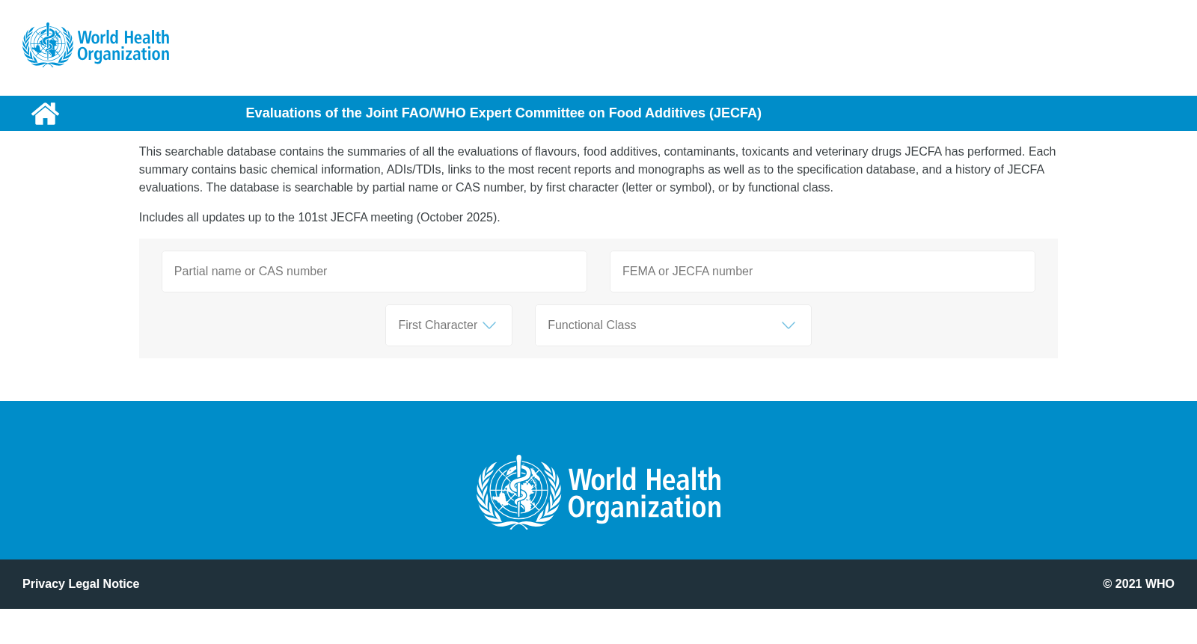The image size is (1197, 644).
Task: Open the First Character dropdown
Action: pyautogui.click(x=449, y=325)
